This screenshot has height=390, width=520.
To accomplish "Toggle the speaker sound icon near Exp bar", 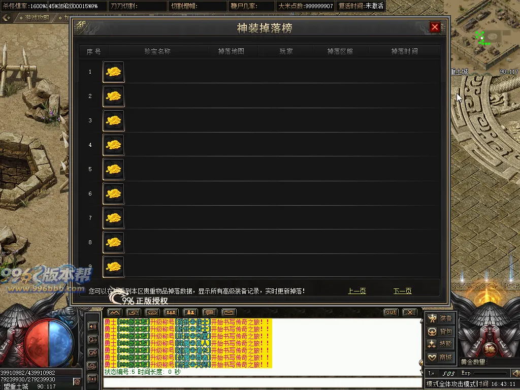I will (x=516, y=373).
